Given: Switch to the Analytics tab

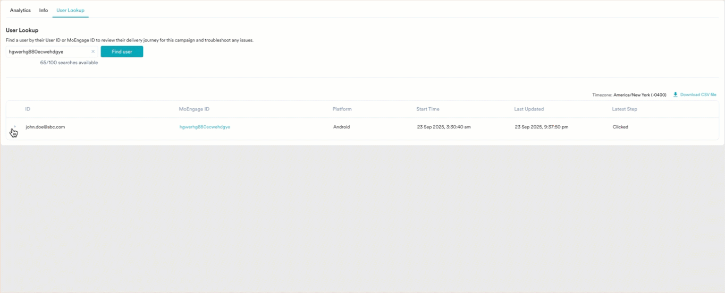Looking at the screenshot, I should [20, 11].
